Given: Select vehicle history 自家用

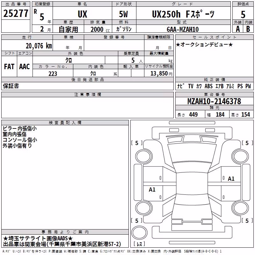Looking at the screenshot, I should [x=68, y=29].
